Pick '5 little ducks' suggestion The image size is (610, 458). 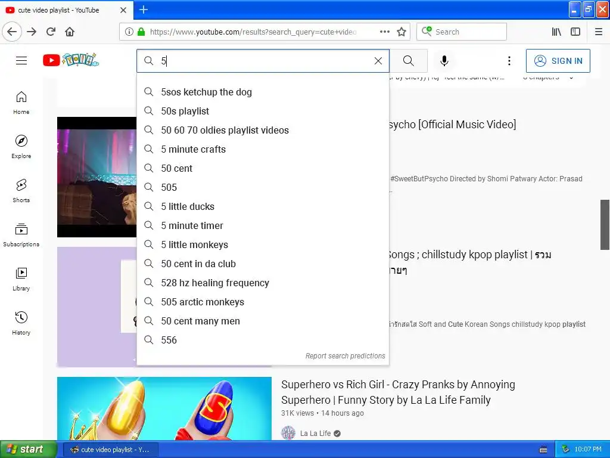click(263, 206)
